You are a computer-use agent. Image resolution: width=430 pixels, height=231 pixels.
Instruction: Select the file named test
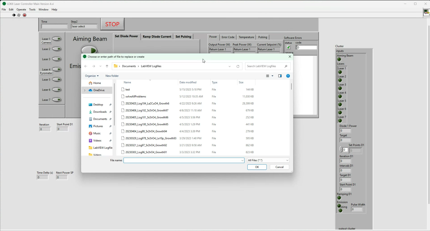click(127, 90)
